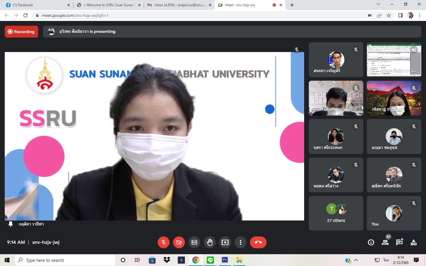
Task: Turn on the camera
Action: pos(179,242)
